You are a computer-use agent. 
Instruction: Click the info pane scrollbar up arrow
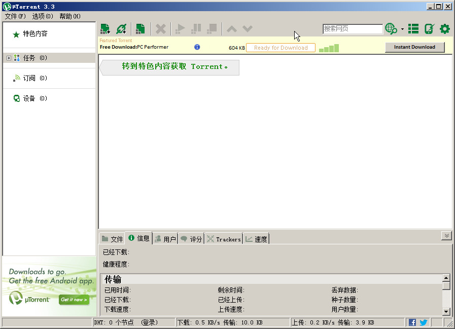click(x=446, y=278)
